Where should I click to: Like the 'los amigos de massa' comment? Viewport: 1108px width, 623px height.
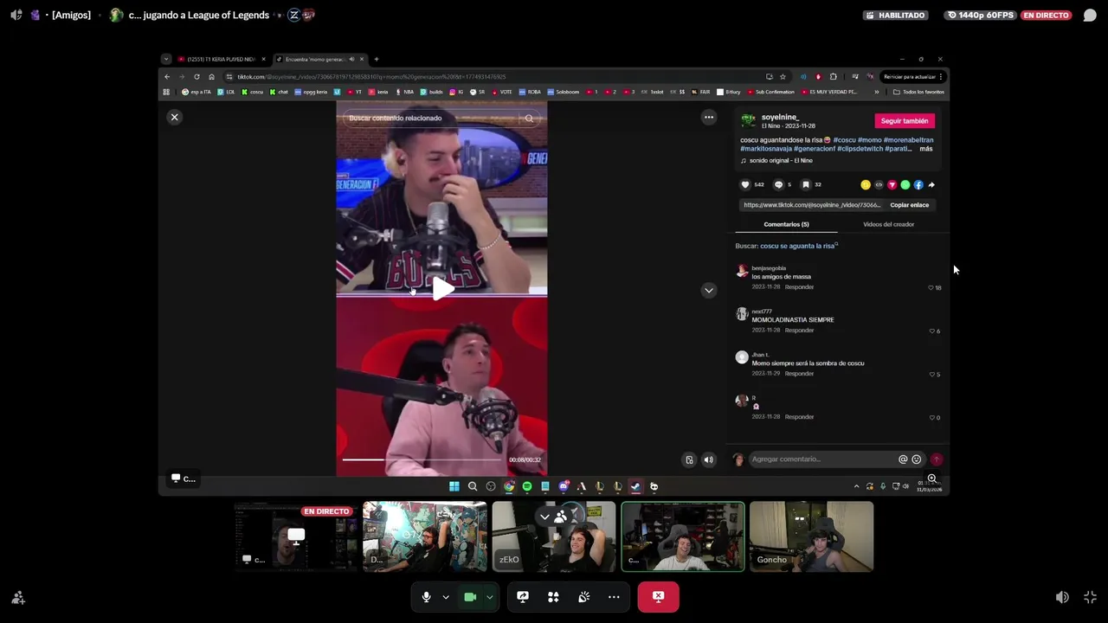(x=931, y=287)
